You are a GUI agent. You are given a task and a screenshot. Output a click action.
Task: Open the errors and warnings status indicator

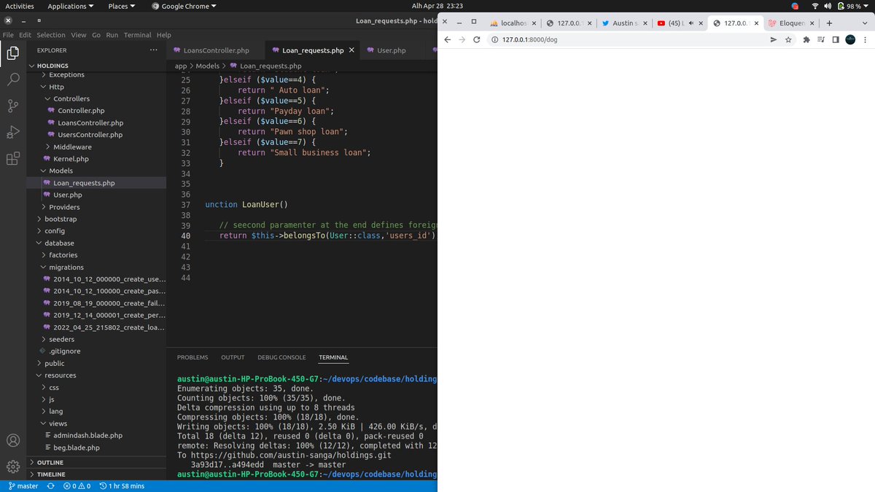click(x=77, y=486)
